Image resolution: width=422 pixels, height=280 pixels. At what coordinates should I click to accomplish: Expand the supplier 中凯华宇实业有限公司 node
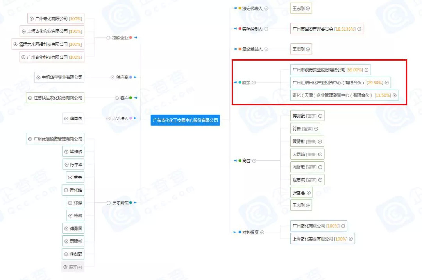coord(38,77)
